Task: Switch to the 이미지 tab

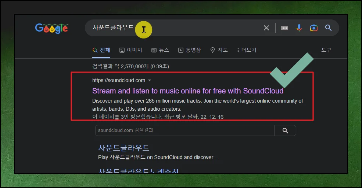Action: point(131,50)
